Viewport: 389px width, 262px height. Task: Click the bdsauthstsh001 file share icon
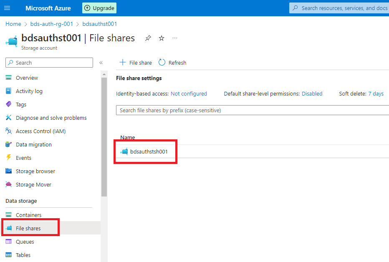[x=124, y=151]
